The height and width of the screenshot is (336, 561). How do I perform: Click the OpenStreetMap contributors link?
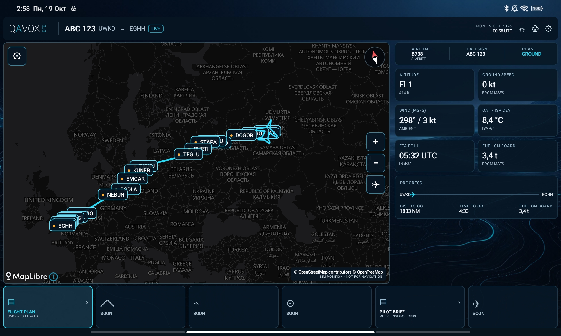click(322, 272)
